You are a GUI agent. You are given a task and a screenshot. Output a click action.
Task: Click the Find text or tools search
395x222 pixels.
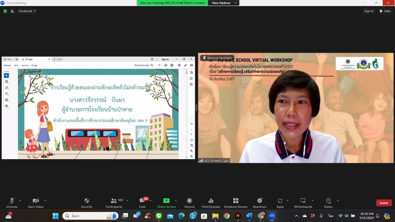pos(144,65)
